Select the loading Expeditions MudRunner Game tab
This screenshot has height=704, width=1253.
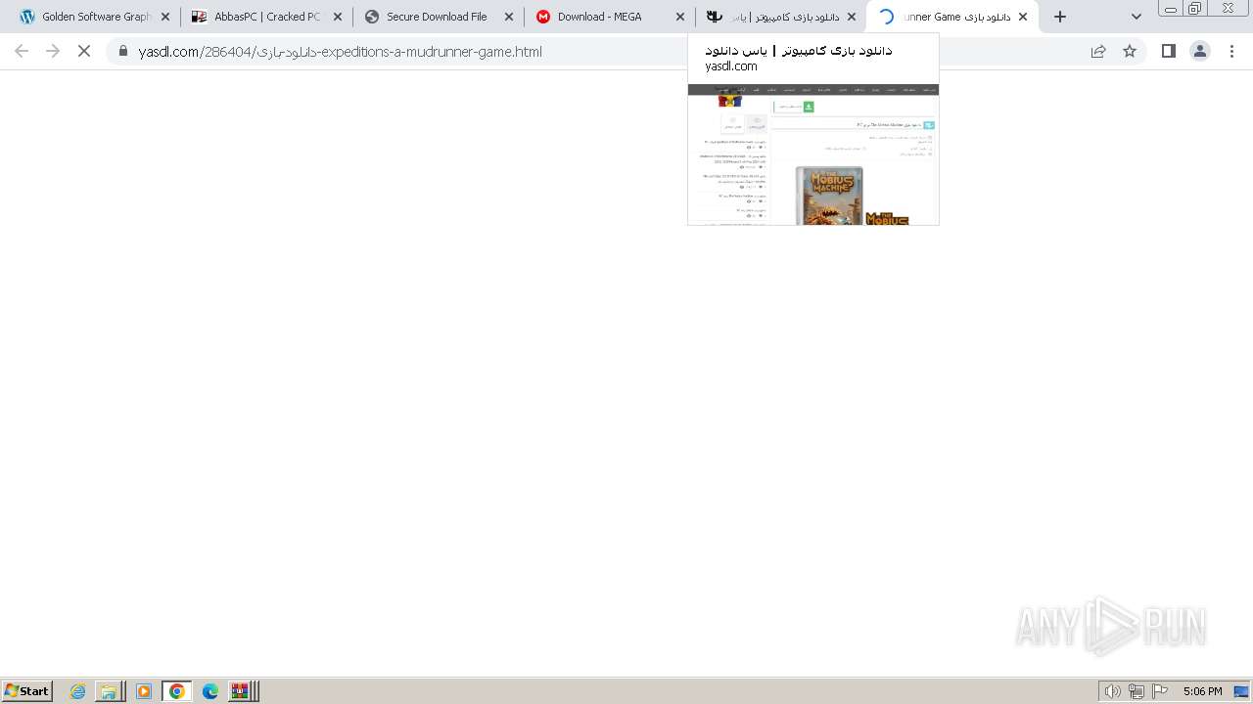pos(951,17)
